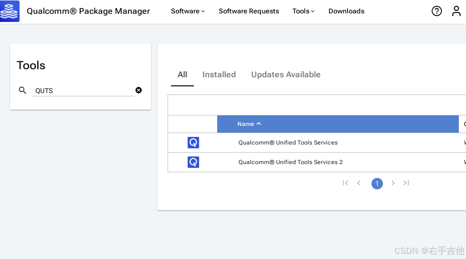Switch to the Installed tab
This screenshot has width=466, height=259.
[219, 74]
